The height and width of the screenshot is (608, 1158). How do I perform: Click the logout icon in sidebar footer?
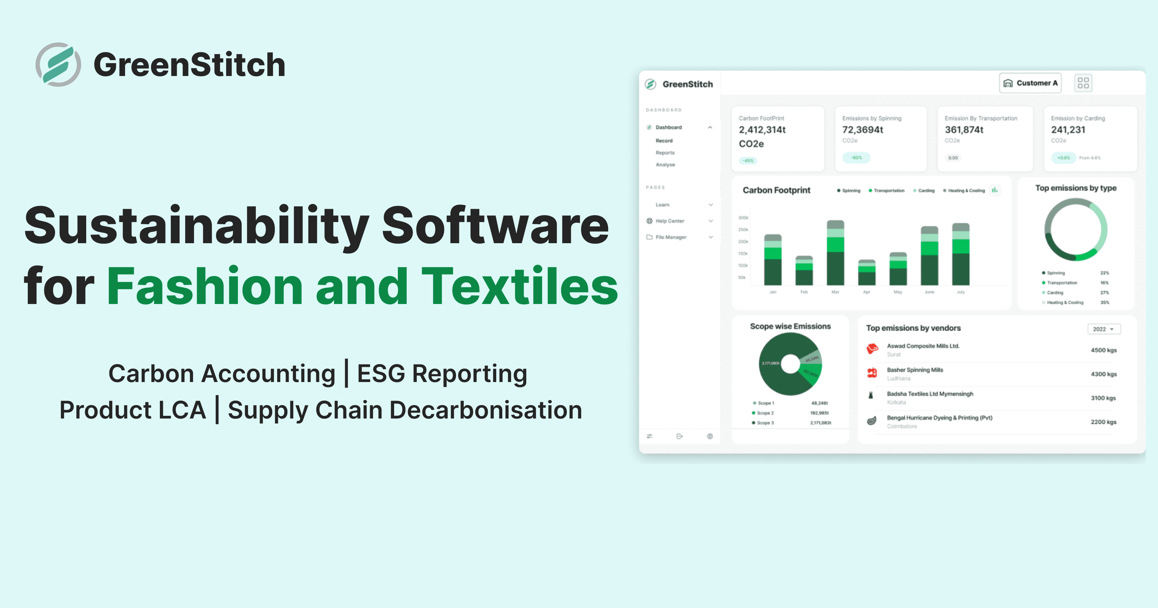(679, 436)
